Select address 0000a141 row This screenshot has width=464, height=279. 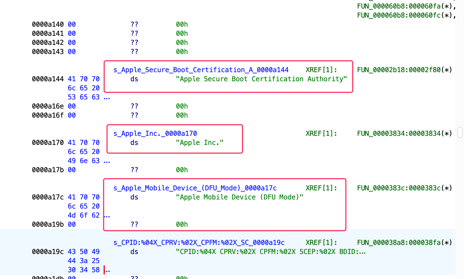click(x=48, y=34)
